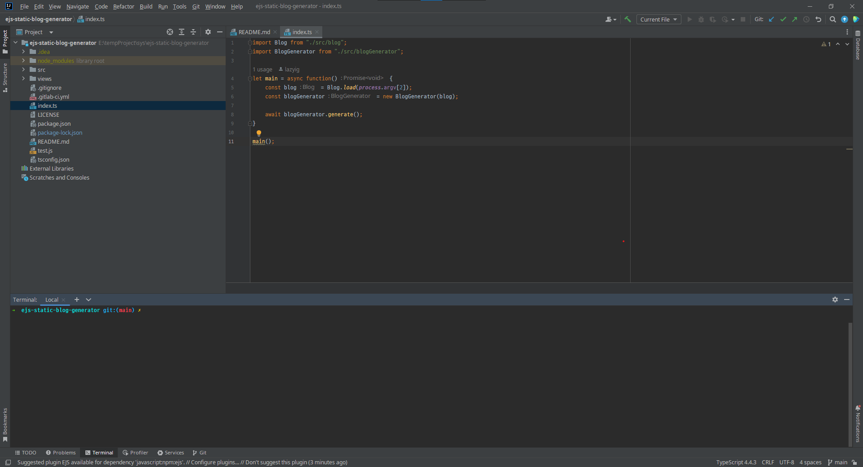Toggle the Project tool window sidebar button
863x467 pixels.
click(x=5, y=41)
